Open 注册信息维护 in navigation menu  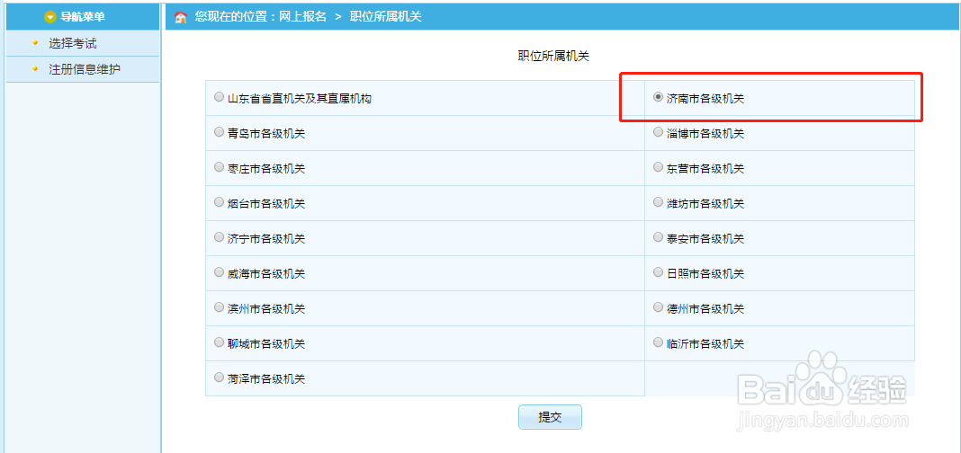[x=84, y=69]
